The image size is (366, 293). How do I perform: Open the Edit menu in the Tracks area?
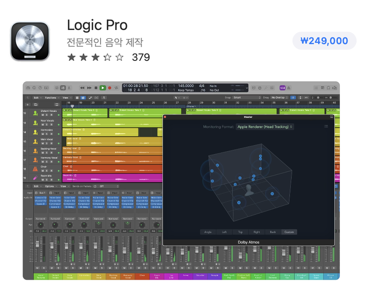38,98
